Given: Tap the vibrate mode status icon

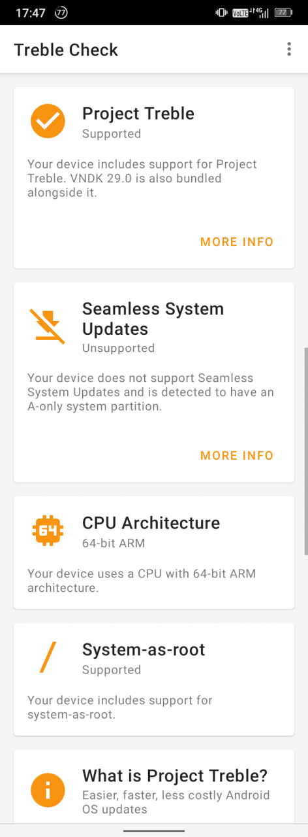Looking at the screenshot, I should pyautogui.click(x=221, y=12).
